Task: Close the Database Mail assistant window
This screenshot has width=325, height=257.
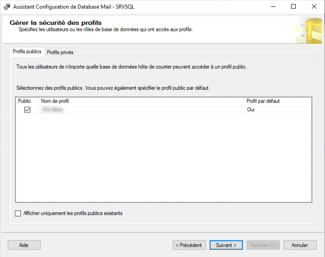Action: pyautogui.click(x=314, y=7)
